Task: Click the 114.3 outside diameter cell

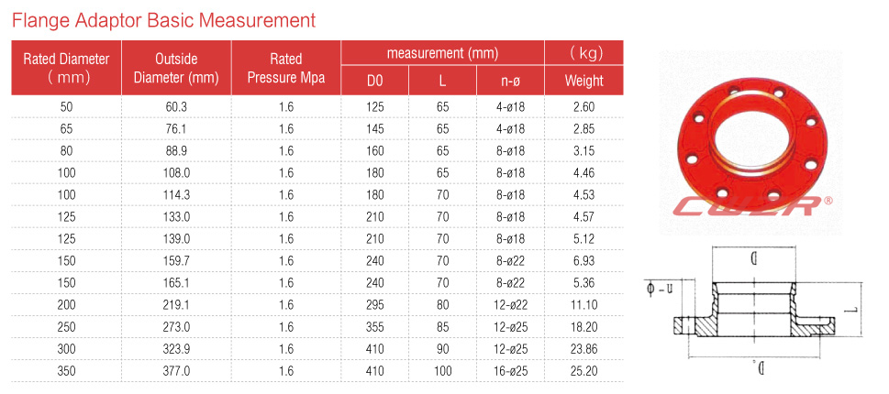Action: (176, 195)
